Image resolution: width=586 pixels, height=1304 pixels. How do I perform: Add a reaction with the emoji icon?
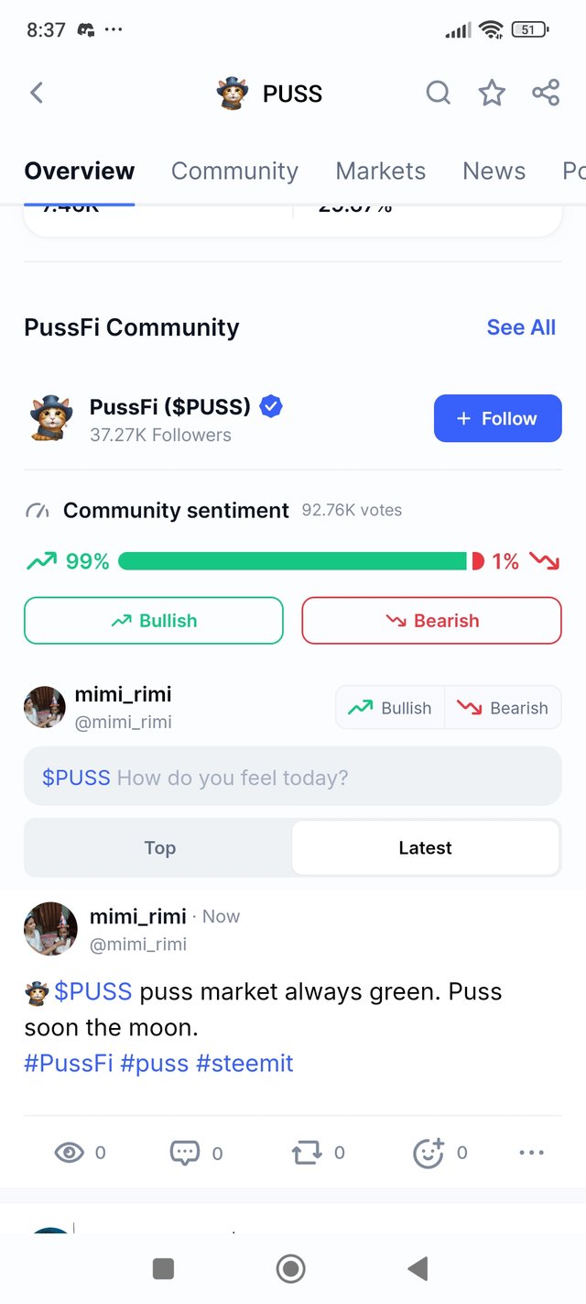429,1153
